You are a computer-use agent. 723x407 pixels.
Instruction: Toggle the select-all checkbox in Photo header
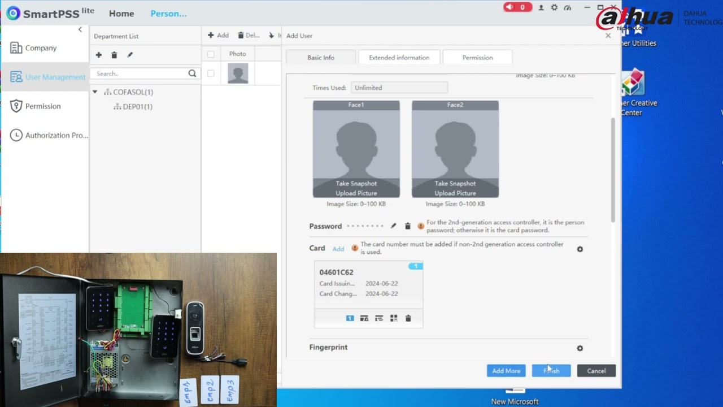211,54
